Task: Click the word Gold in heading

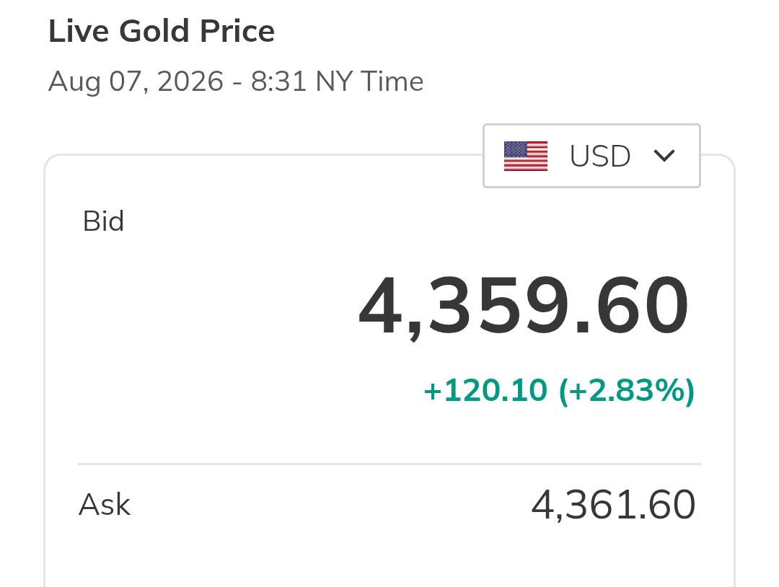Action: tap(154, 31)
